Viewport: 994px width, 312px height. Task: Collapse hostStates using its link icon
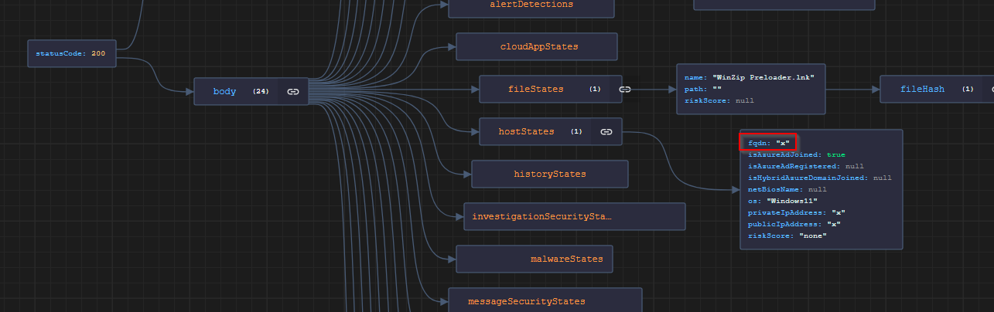click(x=606, y=132)
